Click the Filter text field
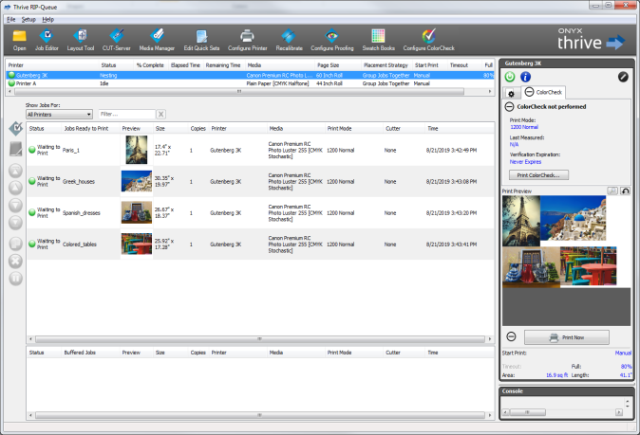 click(125, 114)
